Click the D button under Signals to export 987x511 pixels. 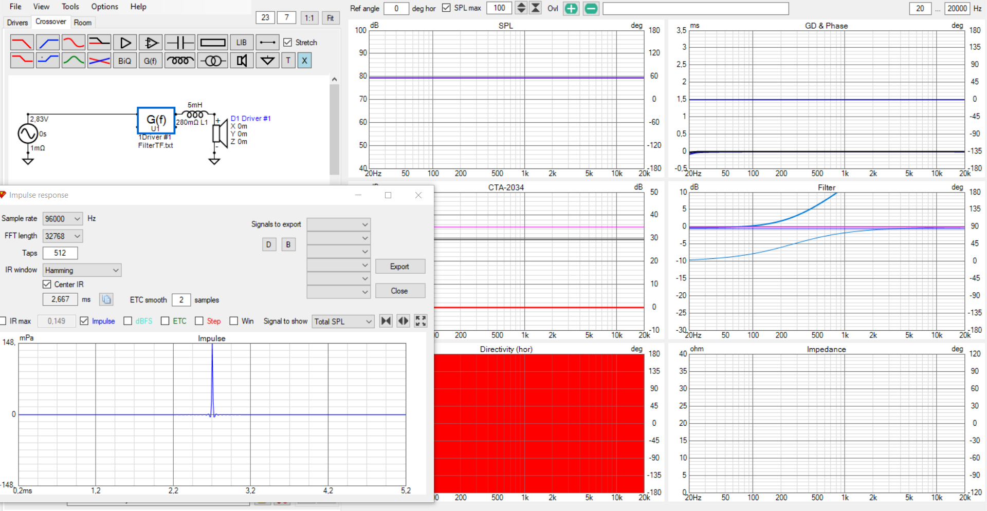269,244
